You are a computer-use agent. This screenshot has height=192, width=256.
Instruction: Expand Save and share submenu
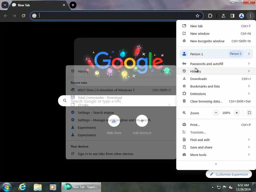tap(216, 147)
